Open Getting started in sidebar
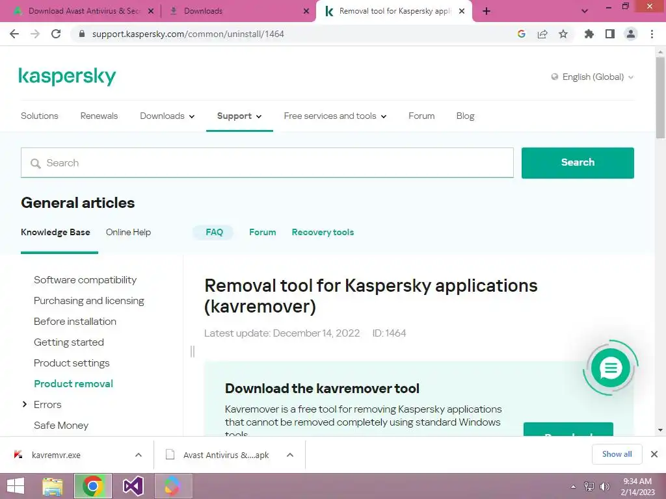Screen dimensions: 666x499 point(69,342)
